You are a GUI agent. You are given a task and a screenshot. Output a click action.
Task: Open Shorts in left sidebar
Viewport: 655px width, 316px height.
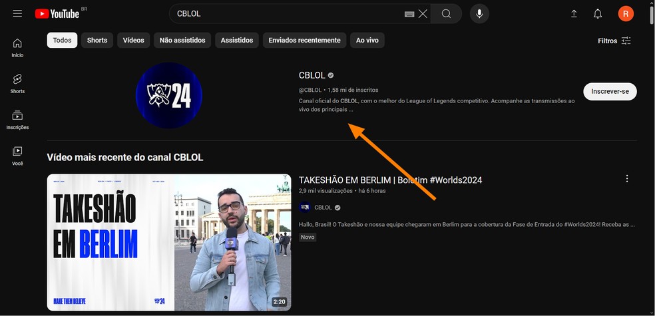point(17,84)
